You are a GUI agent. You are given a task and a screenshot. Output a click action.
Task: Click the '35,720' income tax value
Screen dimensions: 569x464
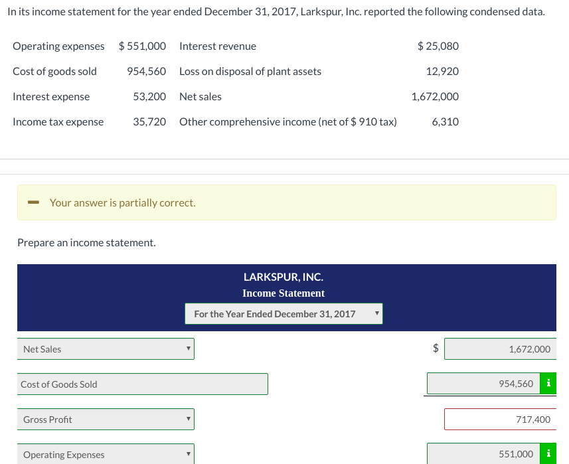pos(149,121)
